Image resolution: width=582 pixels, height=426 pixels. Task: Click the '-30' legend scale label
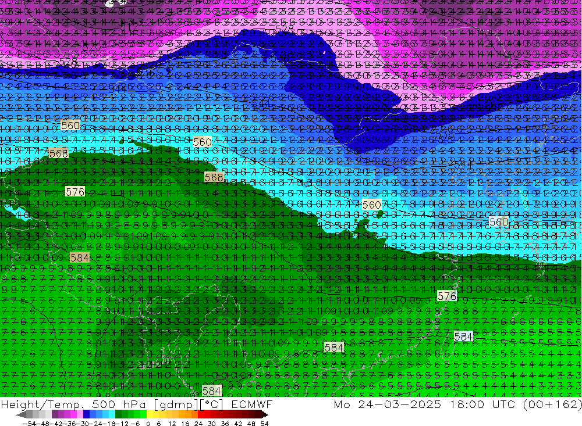[83, 424]
